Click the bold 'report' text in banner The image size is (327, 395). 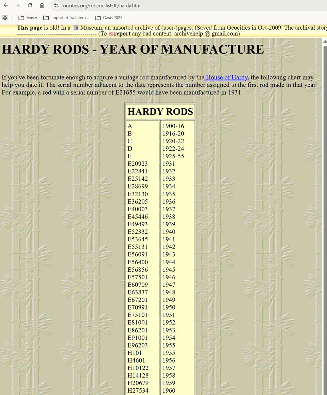(x=122, y=34)
